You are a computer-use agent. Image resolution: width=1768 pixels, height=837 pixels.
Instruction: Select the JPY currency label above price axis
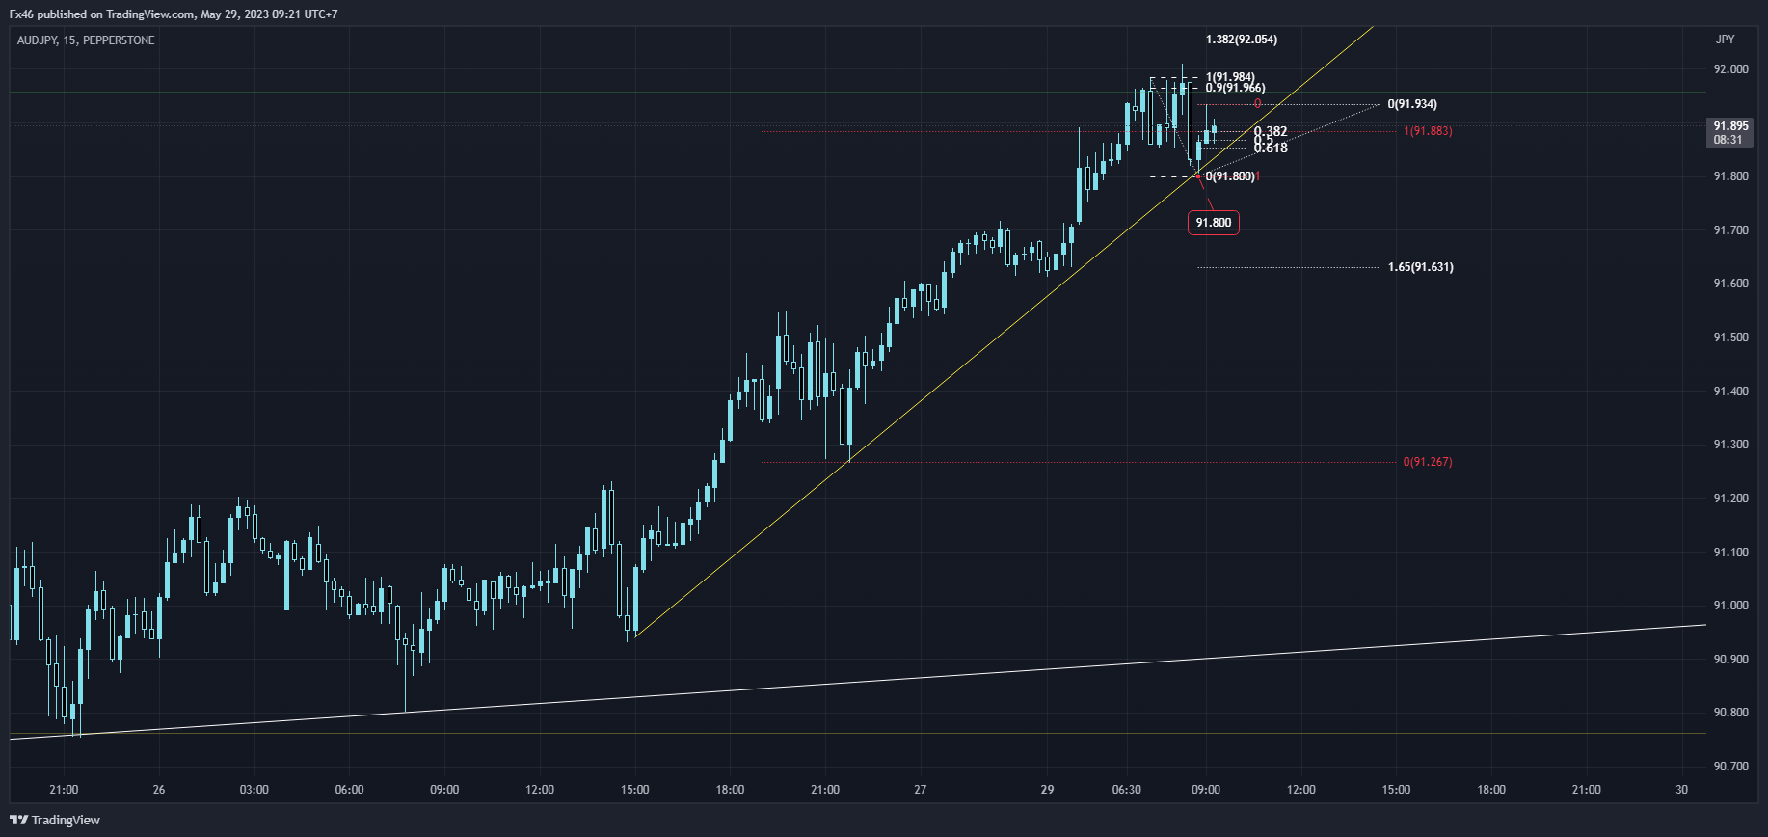(1725, 40)
